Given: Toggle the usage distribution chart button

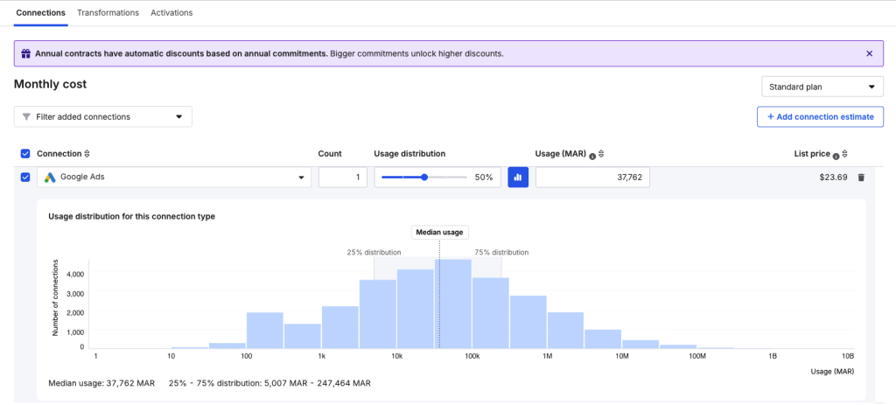Looking at the screenshot, I should (x=518, y=177).
